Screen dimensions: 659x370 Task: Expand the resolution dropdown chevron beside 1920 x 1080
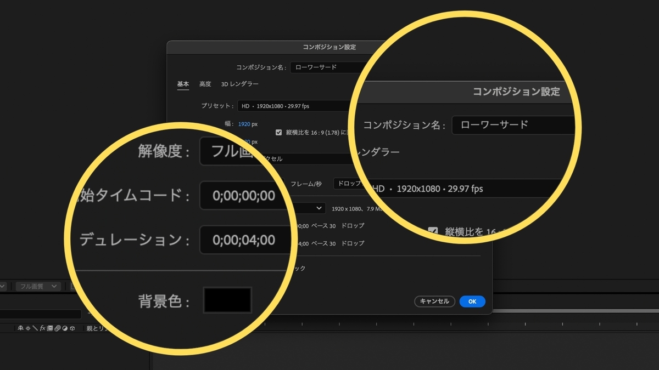tap(320, 208)
